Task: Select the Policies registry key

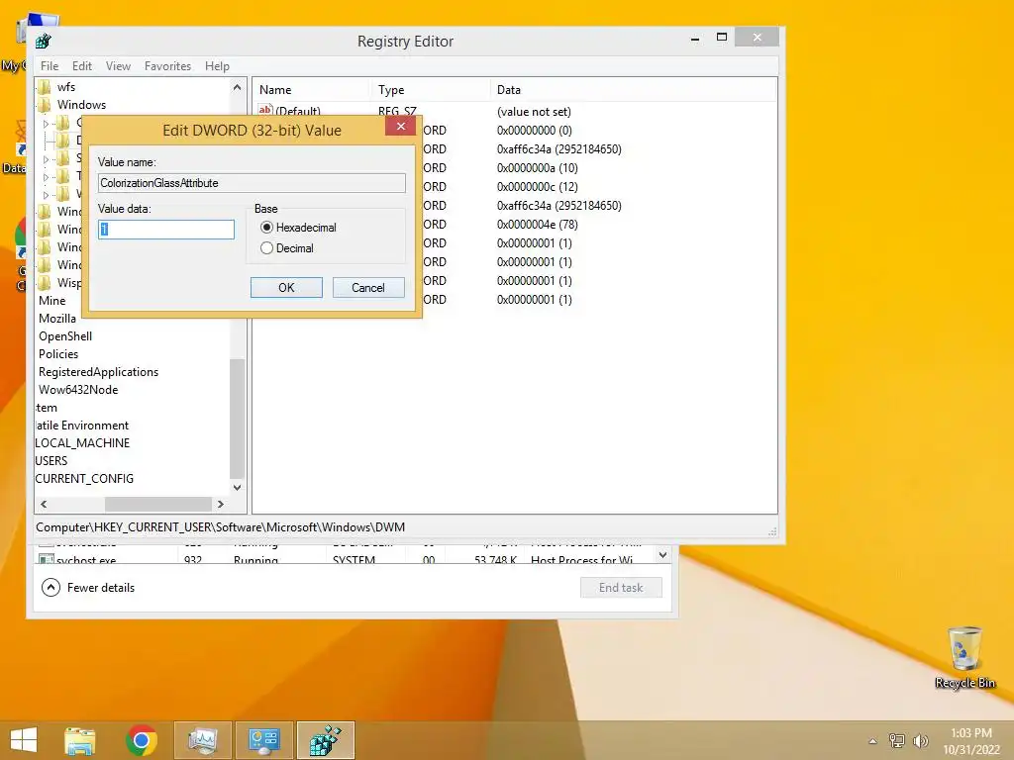Action: click(x=58, y=354)
